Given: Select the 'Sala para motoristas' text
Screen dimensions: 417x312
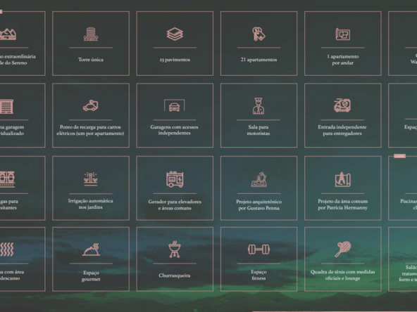Looking at the screenshot, I should tap(259, 130).
